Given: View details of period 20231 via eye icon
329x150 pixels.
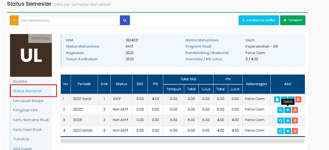Looking at the screenshot, I should pyautogui.click(x=288, y=120).
